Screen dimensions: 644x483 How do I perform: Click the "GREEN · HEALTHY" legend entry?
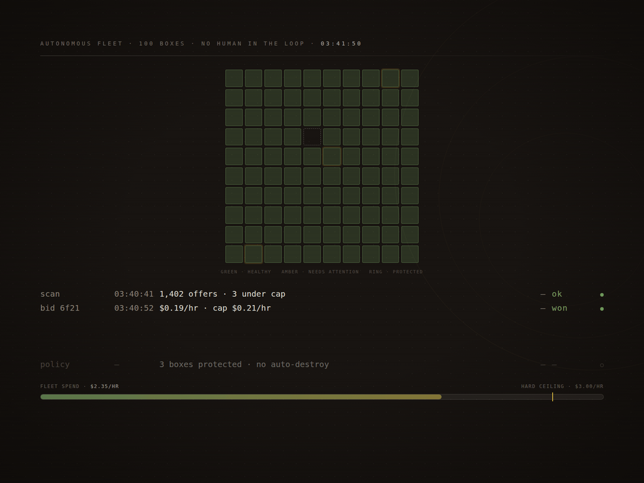246,272
